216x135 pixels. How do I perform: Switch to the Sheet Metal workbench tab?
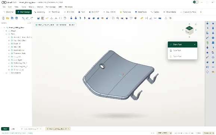coord(170,12)
